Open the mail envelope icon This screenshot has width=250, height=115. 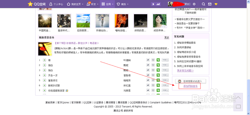[210, 4]
